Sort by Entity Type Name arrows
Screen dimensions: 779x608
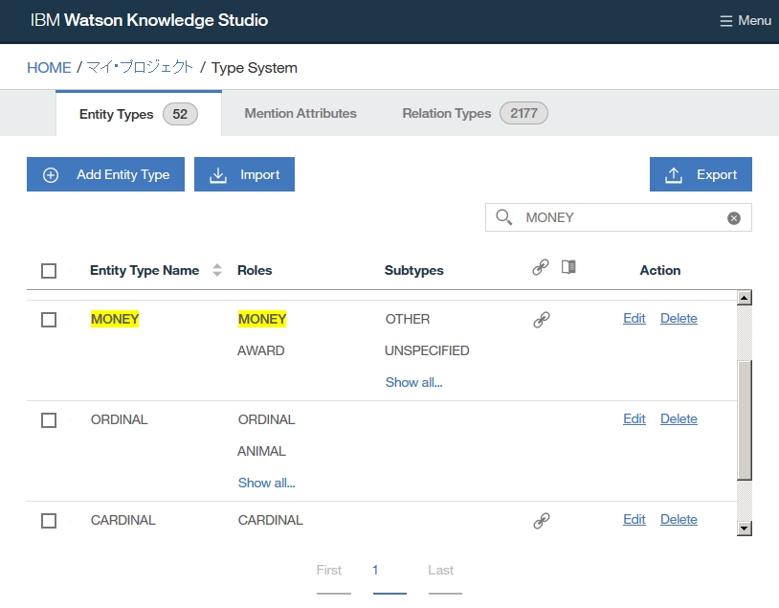click(217, 271)
